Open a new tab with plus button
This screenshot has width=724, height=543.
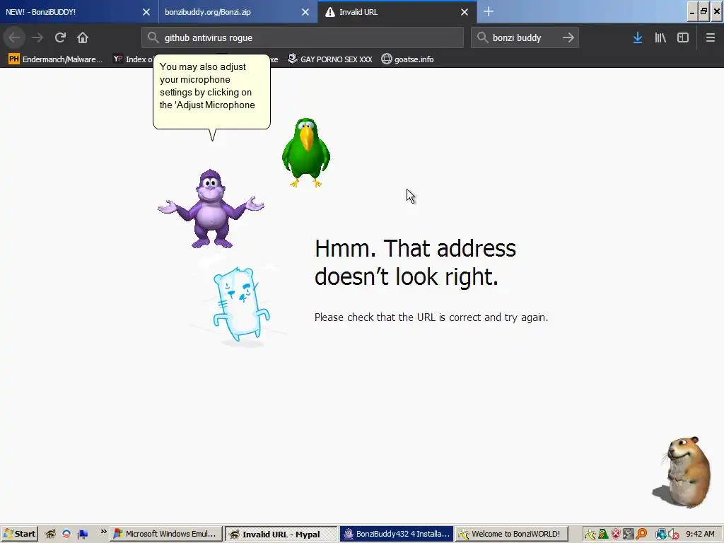coord(489,12)
